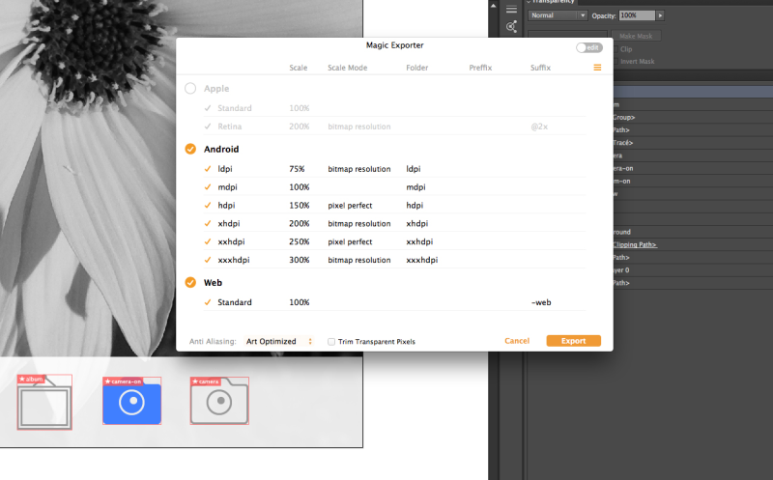Uncheck the ldpi row checkmark
773x480 pixels.
point(208,169)
